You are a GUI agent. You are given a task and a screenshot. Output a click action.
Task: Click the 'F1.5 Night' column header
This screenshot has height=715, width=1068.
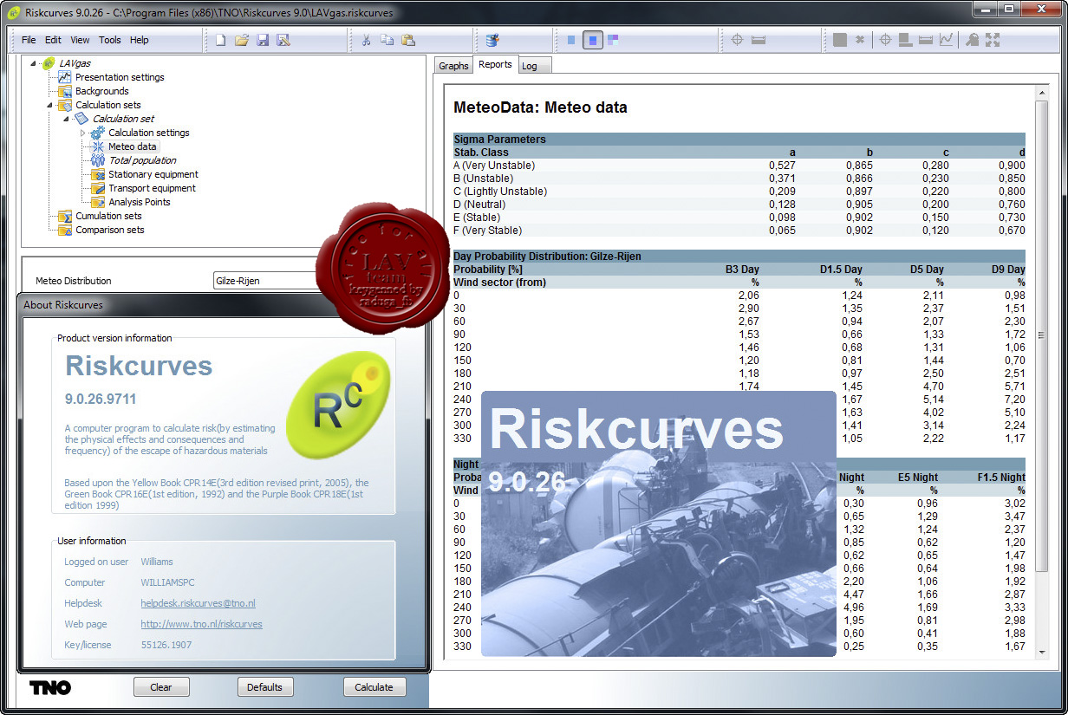1000,478
